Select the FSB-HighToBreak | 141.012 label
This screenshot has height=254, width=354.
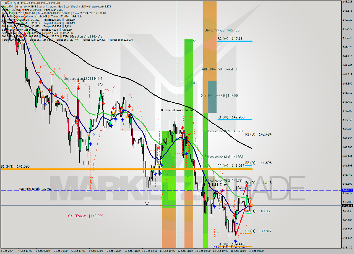point(35,189)
